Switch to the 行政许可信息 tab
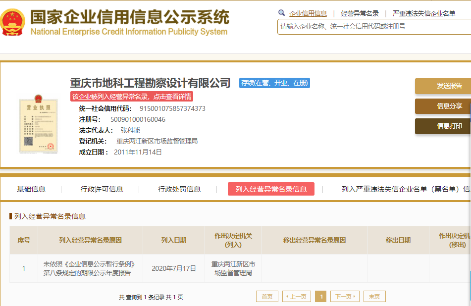This screenshot has width=471, height=306. (x=102, y=189)
